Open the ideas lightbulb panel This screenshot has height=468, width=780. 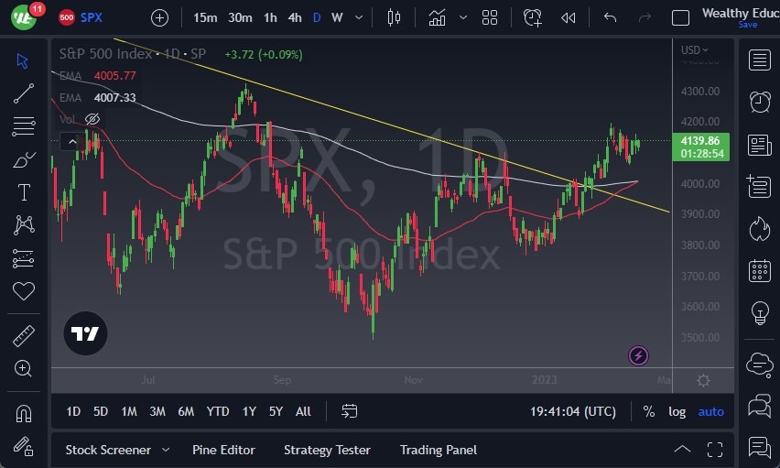tap(759, 312)
